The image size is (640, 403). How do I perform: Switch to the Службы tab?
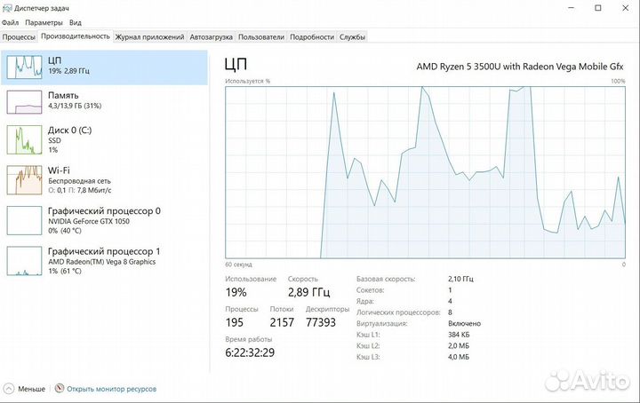pyautogui.click(x=352, y=37)
